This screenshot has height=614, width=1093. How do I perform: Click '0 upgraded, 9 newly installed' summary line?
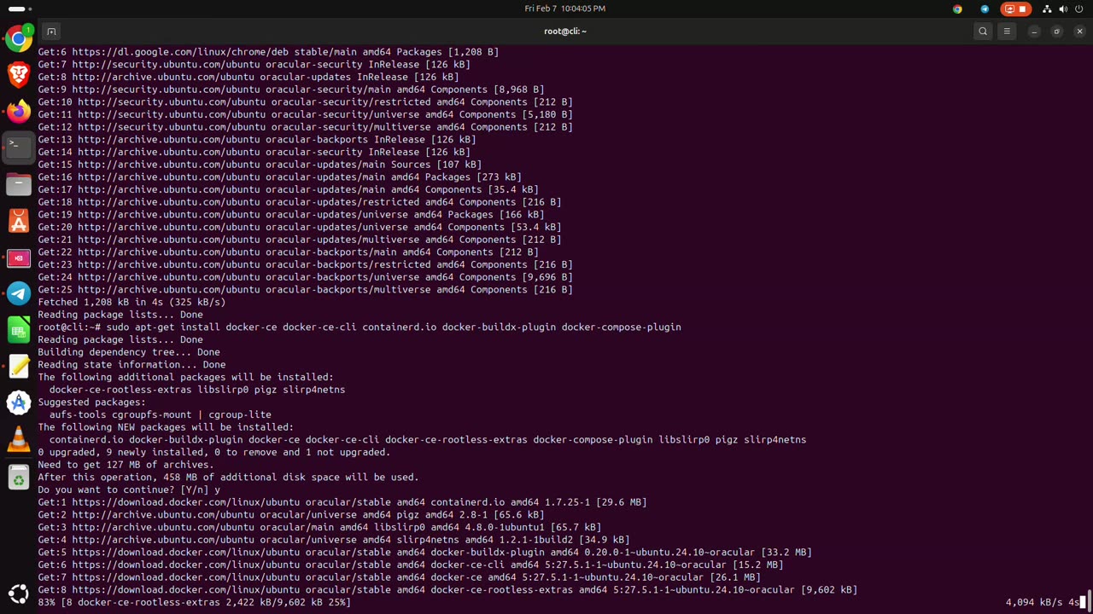click(x=213, y=452)
